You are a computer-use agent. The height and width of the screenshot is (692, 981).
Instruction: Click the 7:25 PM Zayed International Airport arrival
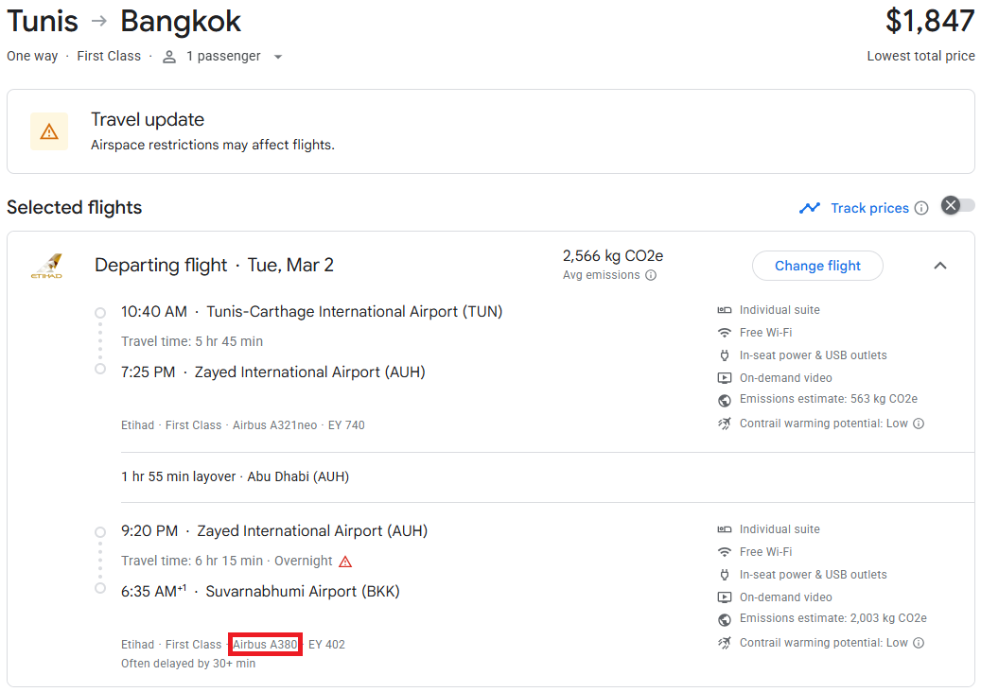click(272, 372)
